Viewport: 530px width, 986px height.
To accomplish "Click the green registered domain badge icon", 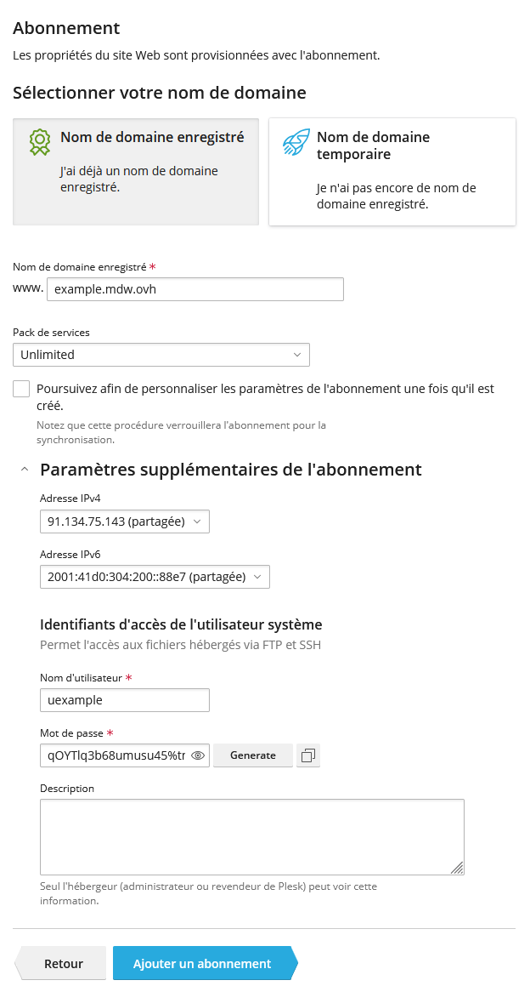I will pyautogui.click(x=40, y=142).
